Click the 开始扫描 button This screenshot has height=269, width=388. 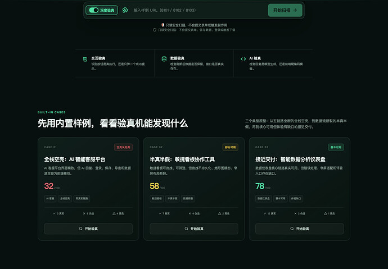(x=285, y=10)
